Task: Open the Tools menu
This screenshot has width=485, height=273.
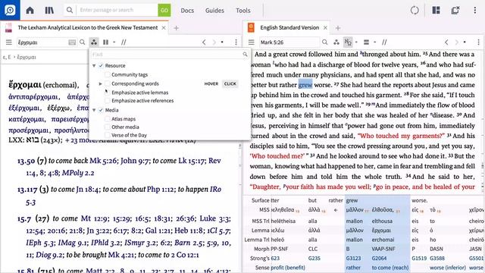Action: 243,10
